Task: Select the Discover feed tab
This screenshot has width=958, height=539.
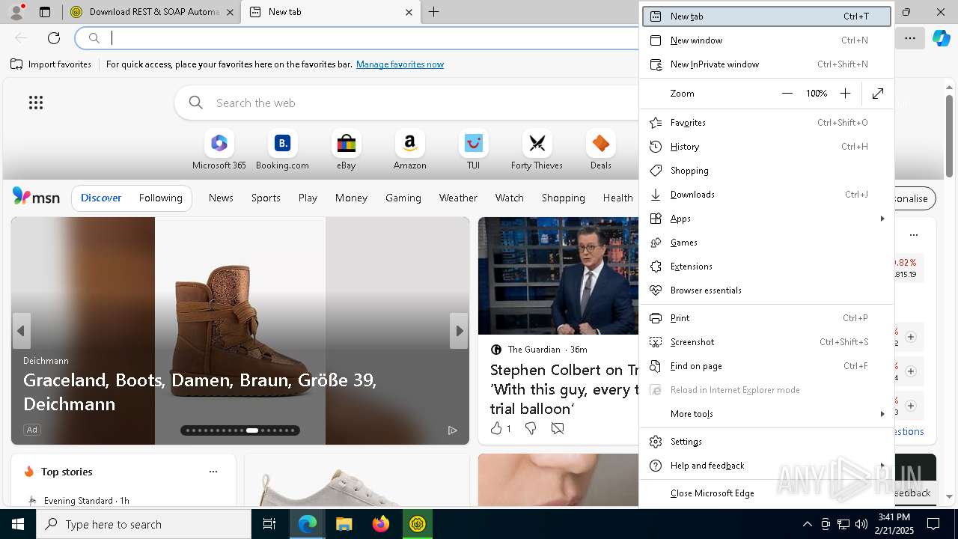Action: pos(101,198)
